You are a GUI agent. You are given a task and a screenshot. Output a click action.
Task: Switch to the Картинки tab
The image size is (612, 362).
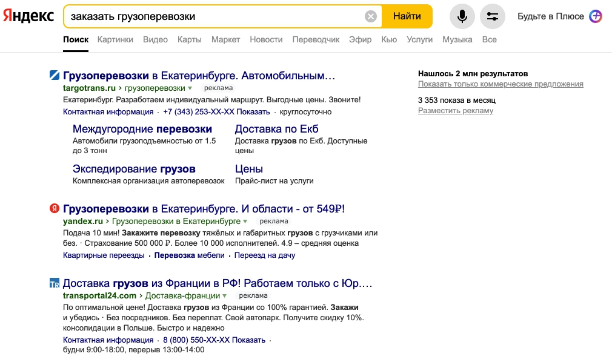coord(115,39)
